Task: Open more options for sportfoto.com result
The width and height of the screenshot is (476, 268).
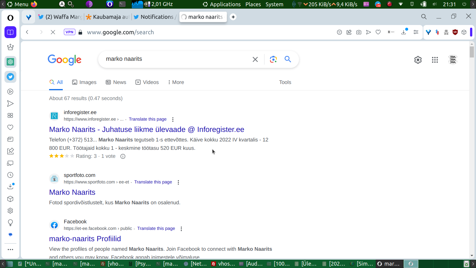Action: 178,182
